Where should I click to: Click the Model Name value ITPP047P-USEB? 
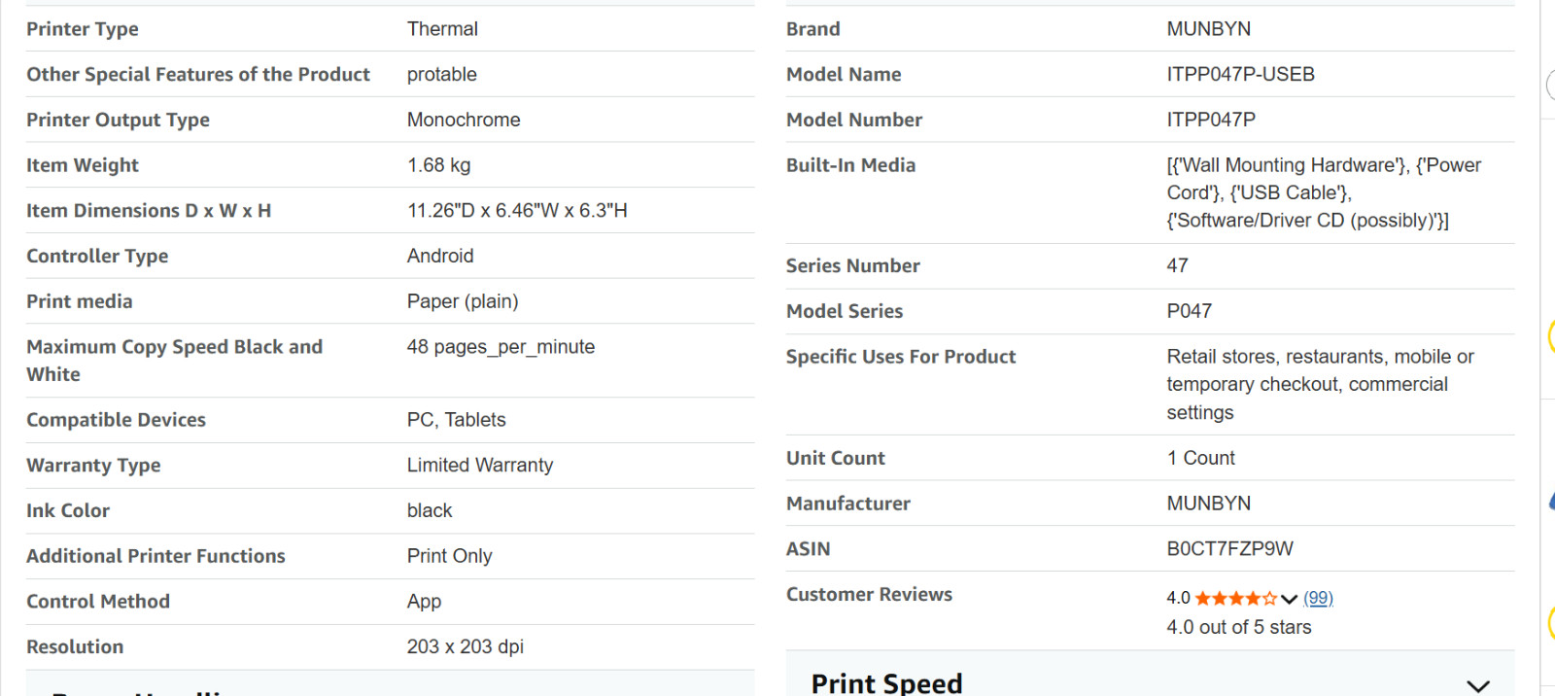coord(1241,74)
